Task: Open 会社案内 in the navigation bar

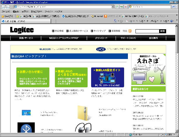Action: tap(153, 38)
